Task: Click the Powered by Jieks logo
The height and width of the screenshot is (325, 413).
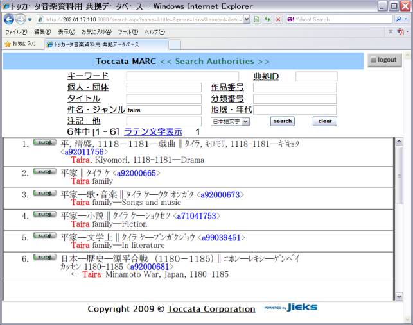Action: 290,307
